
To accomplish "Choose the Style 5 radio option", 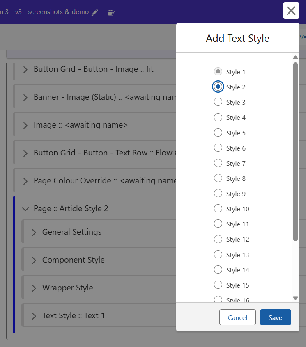I will [218, 133].
